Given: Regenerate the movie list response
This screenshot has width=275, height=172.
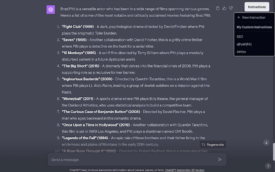Looking at the screenshot, I should click(x=213, y=145).
